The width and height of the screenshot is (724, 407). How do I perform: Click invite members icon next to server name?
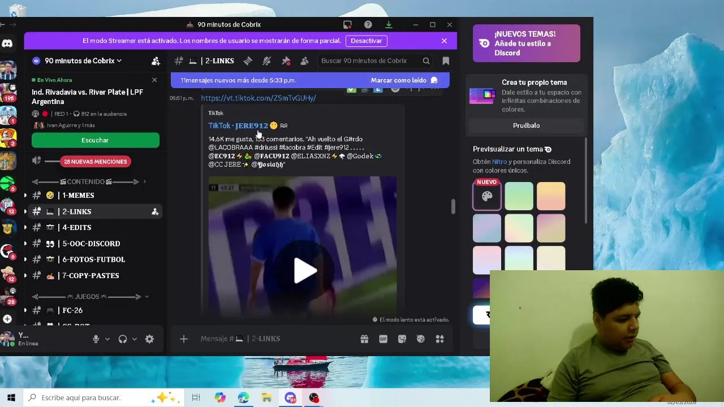[x=156, y=60]
